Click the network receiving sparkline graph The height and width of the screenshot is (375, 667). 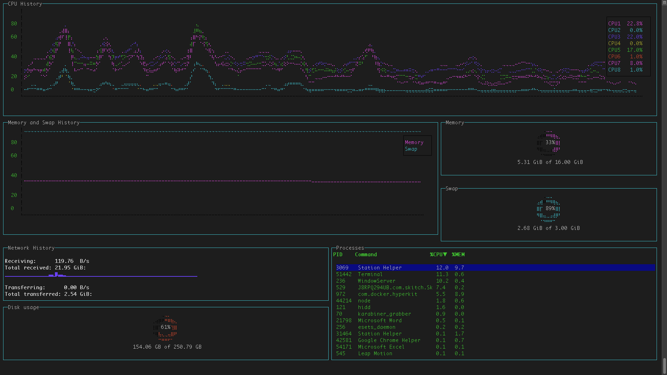(x=101, y=275)
